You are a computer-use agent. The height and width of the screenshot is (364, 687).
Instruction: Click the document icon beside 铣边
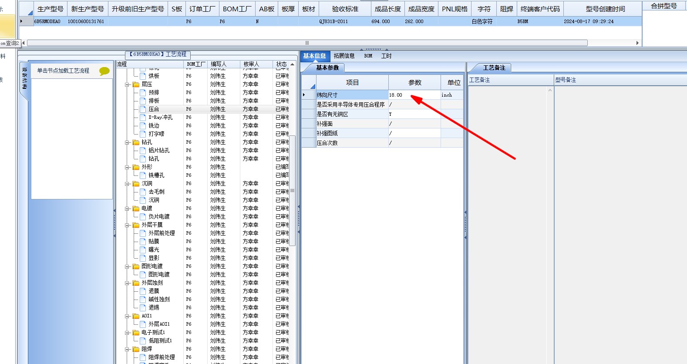pos(143,126)
